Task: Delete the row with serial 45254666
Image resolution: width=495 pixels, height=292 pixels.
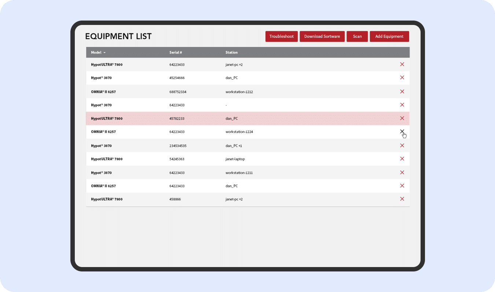Action: tap(402, 77)
